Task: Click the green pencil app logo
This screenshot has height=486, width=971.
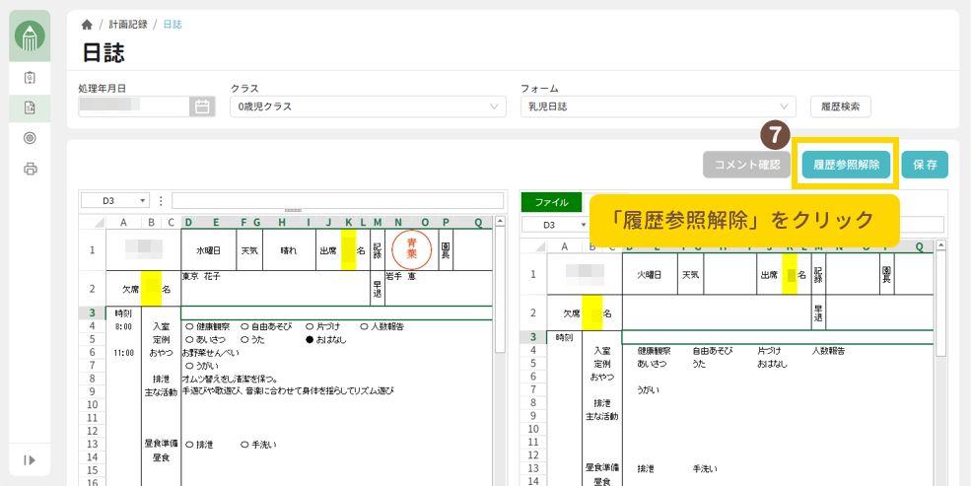Action: tap(31, 37)
